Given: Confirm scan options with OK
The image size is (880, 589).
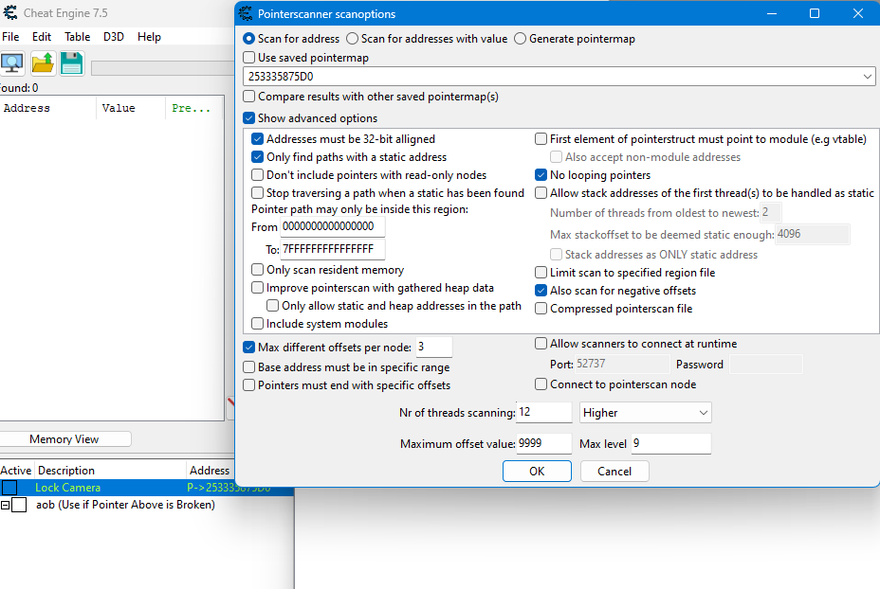Looking at the screenshot, I should [537, 471].
